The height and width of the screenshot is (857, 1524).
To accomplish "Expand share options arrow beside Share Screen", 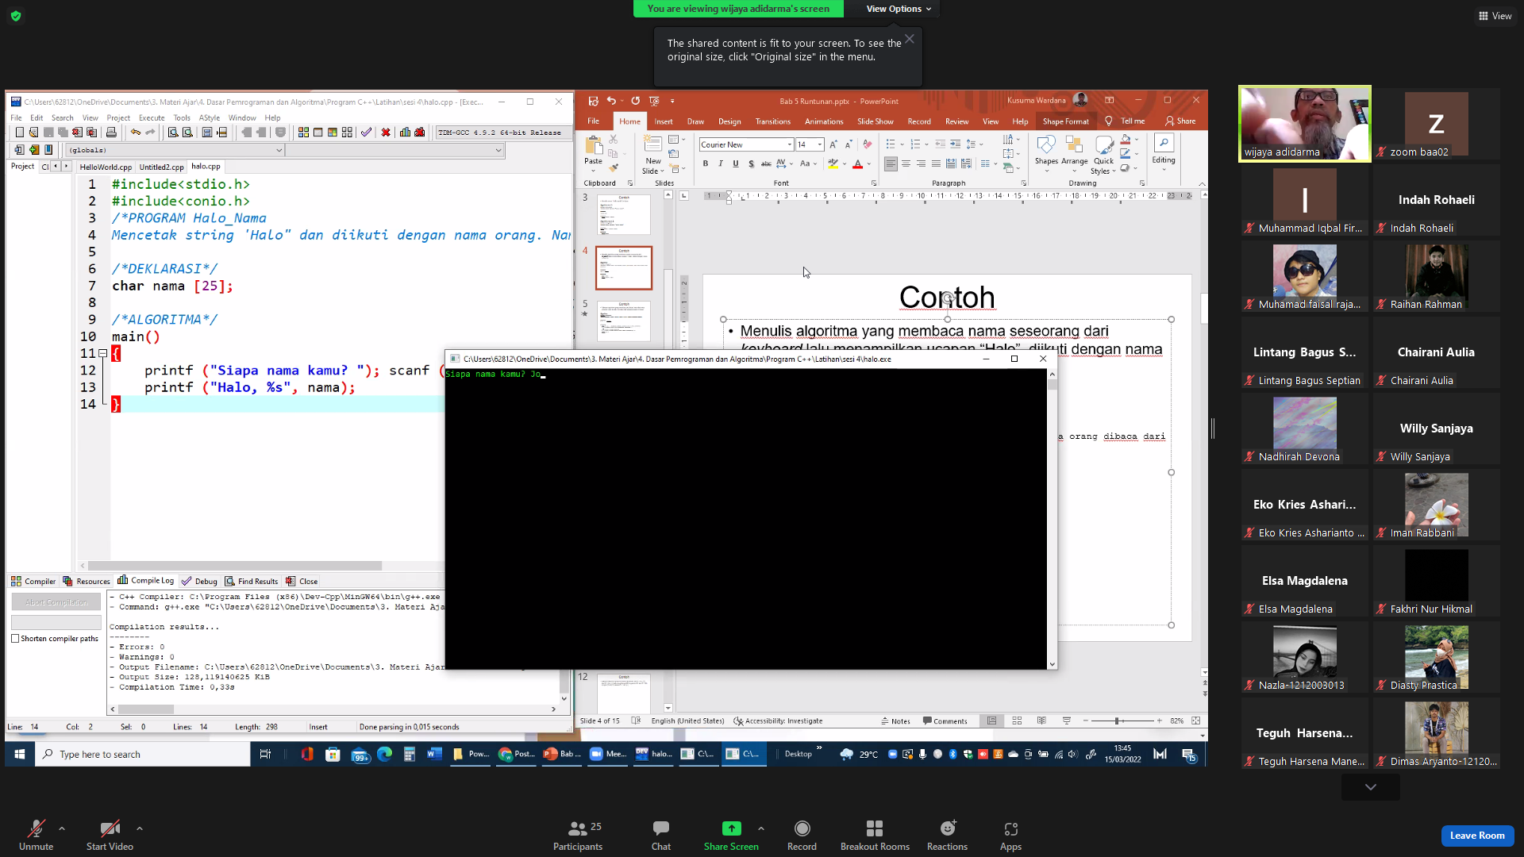I will [x=761, y=828].
